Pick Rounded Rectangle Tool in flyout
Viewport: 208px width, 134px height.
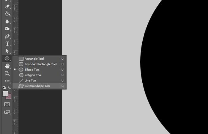[x=40, y=64]
